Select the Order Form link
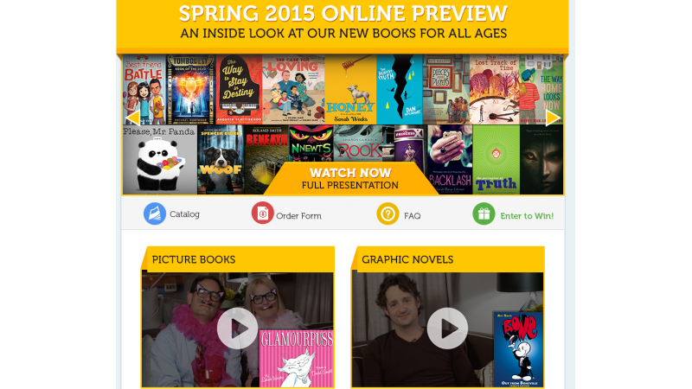692x389 pixels. click(x=298, y=215)
